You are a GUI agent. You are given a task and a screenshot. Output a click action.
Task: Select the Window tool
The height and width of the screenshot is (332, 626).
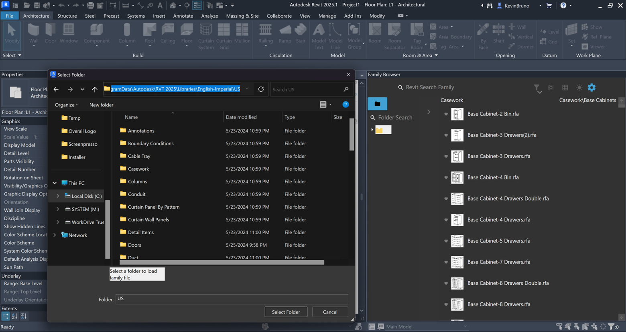point(69,34)
